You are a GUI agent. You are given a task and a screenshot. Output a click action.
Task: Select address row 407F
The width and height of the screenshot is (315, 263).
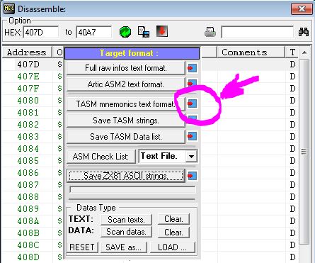point(28,89)
